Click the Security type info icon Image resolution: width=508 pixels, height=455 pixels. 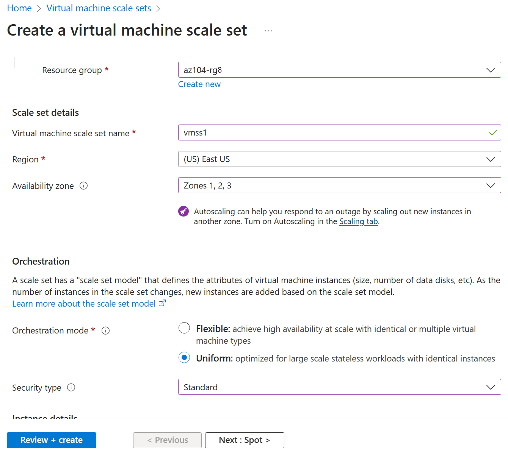(71, 387)
